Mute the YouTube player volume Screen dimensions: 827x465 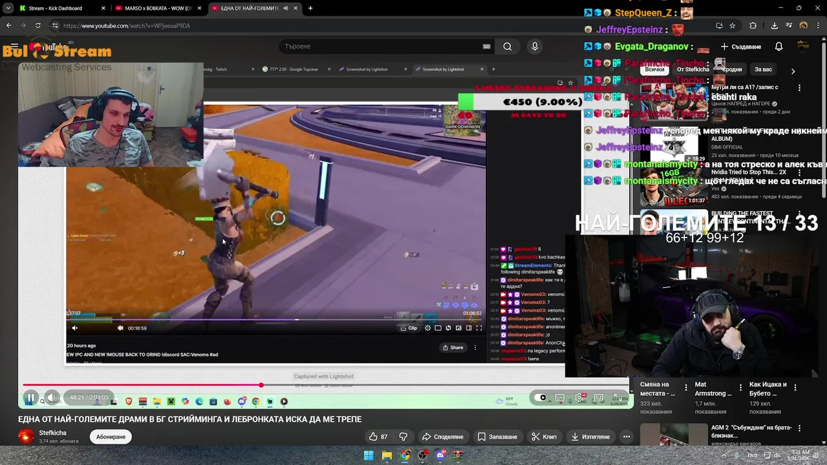pyautogui.click(x=51, y=398)
